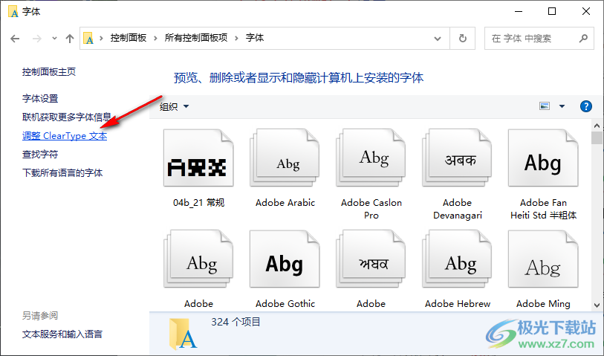The height and width of the screenshot is (356, 604).
Task: Expand chevron before 控制面板 breadcrumb
Action: pyautogui.click(x=101, y=38)
